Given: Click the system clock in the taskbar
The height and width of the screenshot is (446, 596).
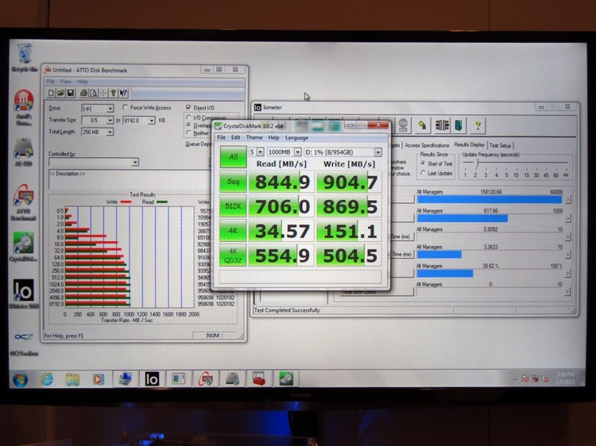Looking at the screenshot, I should (x=565, y=377).
